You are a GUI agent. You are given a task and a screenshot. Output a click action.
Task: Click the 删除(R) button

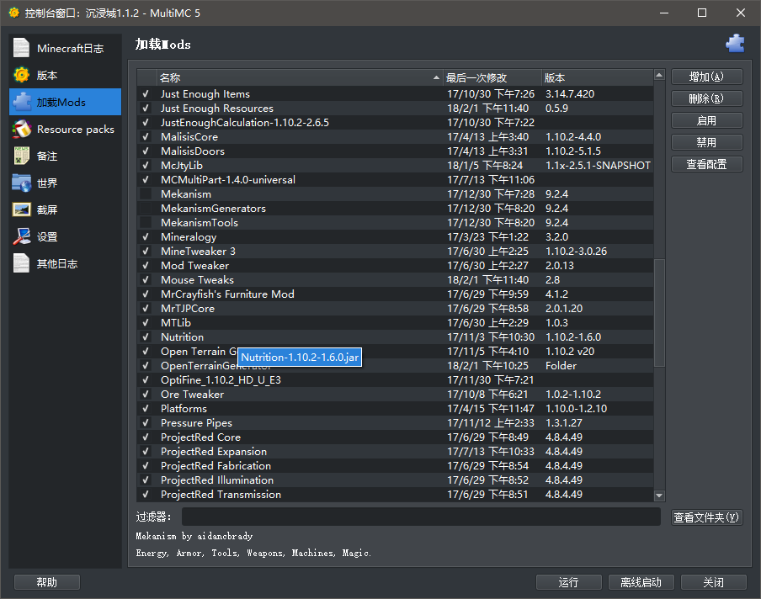coord(706,98)
